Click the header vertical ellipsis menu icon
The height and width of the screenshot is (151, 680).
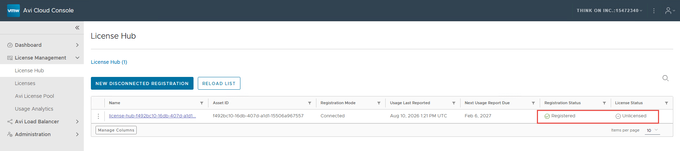654,11
